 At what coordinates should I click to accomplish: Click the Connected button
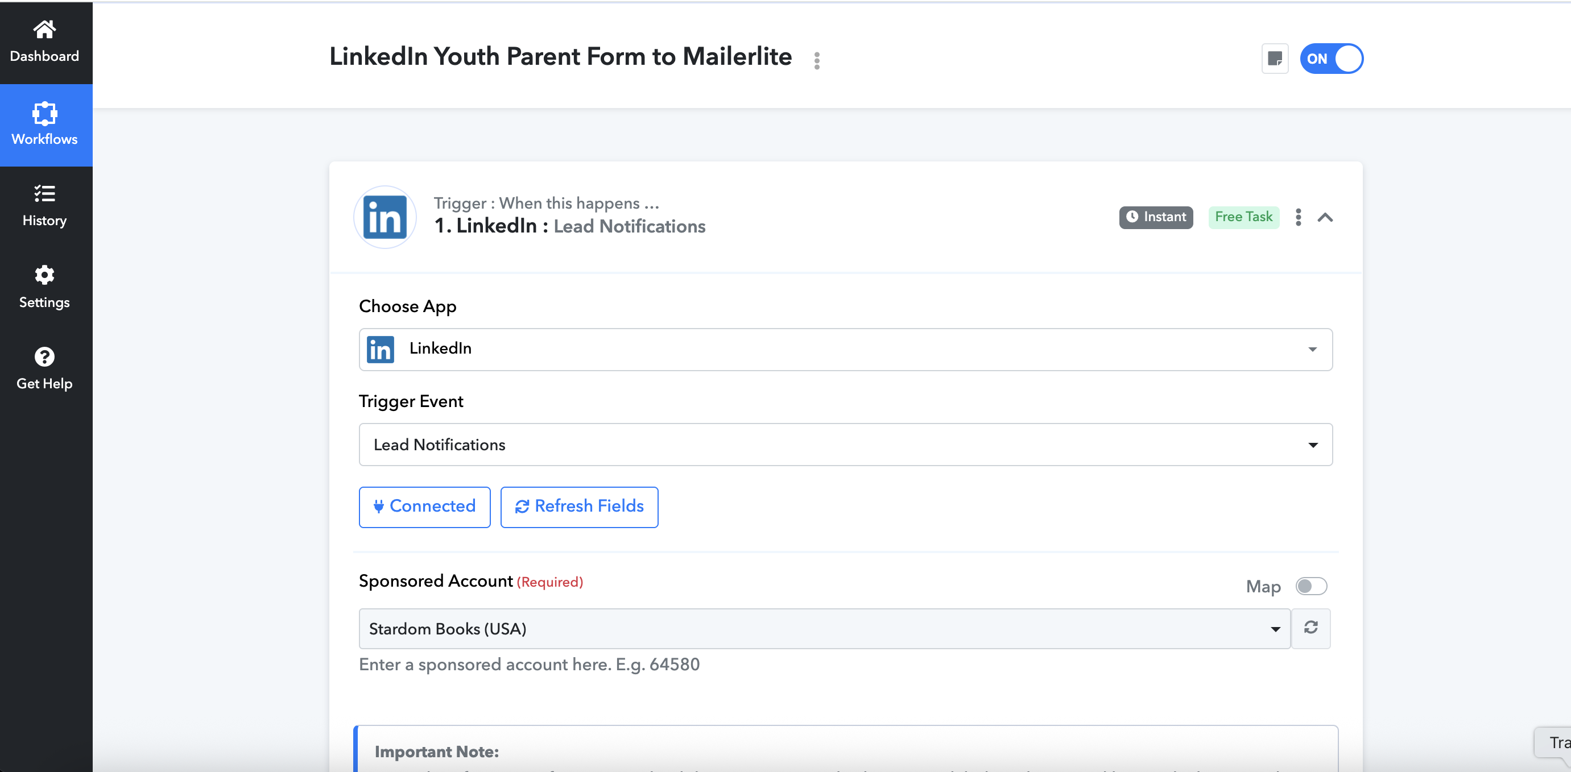pos(424,507)
